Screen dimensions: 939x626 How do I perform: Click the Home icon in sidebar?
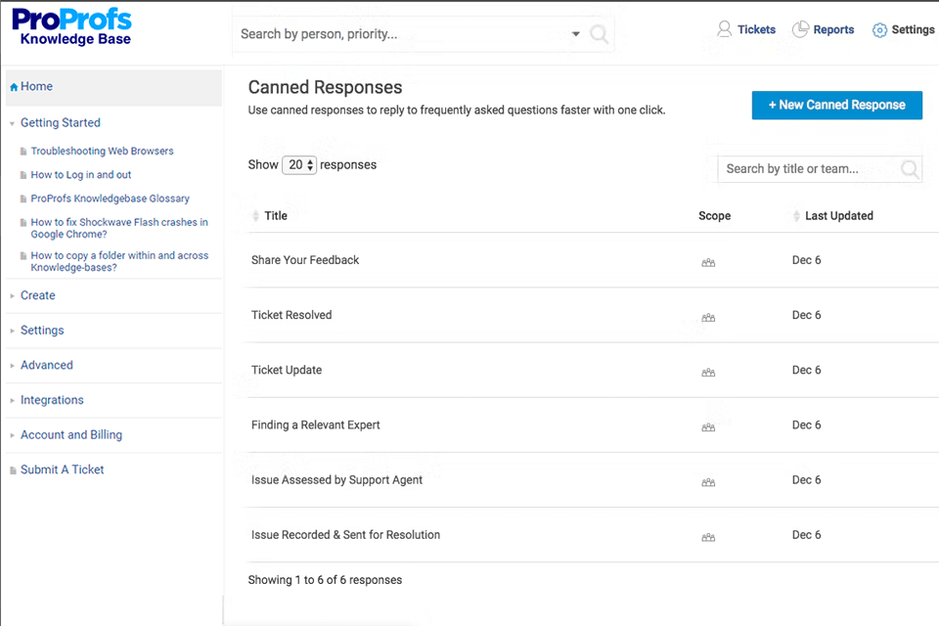pos(14,87)
